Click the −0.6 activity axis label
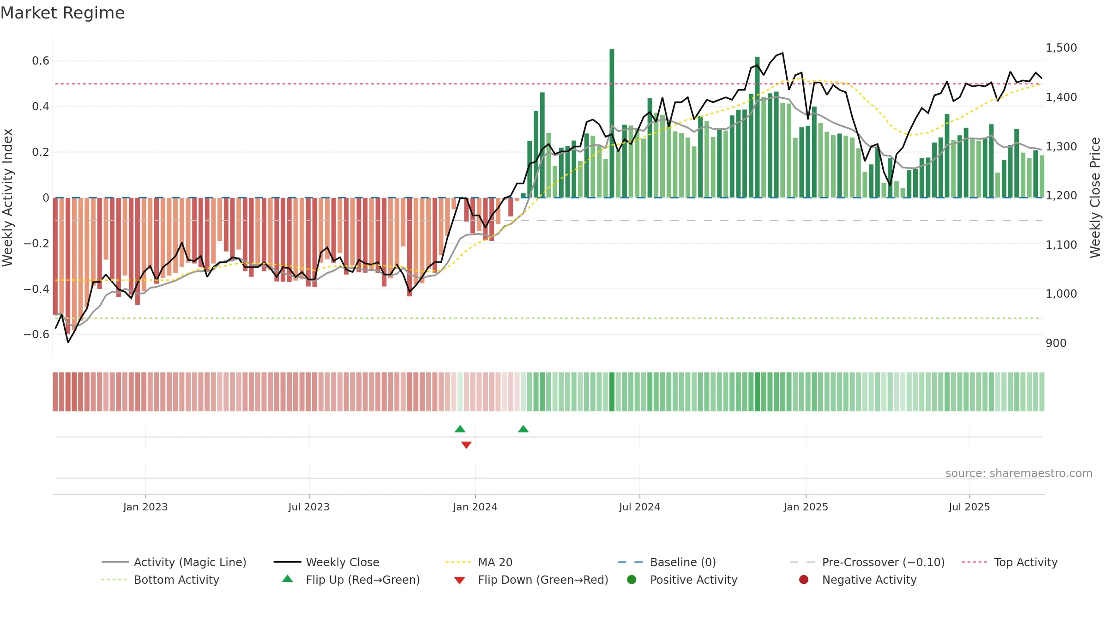The height and width of the screenshot is (623, 1108). click(x=36, y=334)
